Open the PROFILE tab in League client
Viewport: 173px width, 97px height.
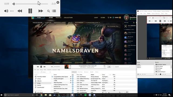pos(58,18)
